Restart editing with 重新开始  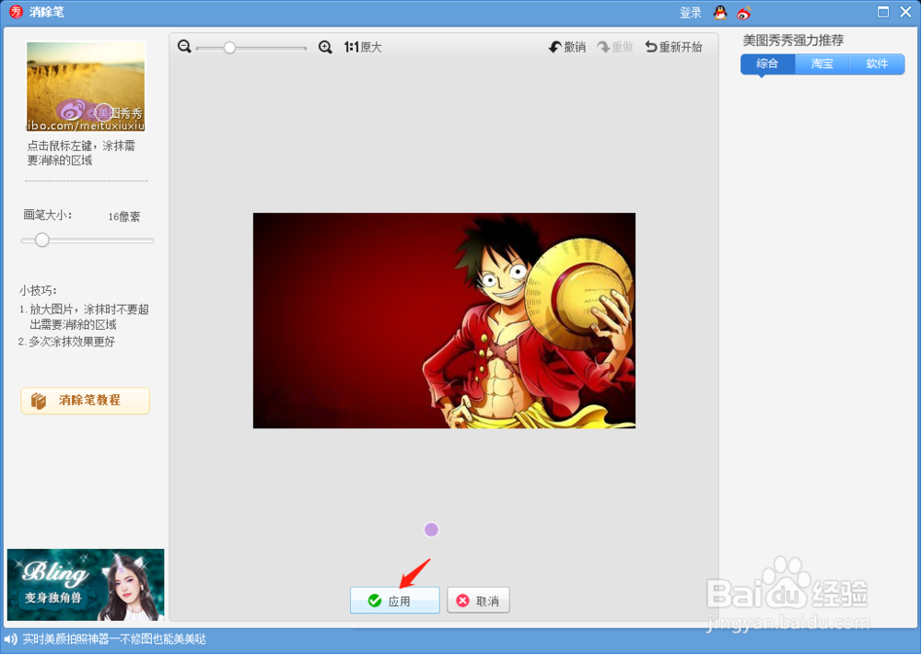[673, 47]
